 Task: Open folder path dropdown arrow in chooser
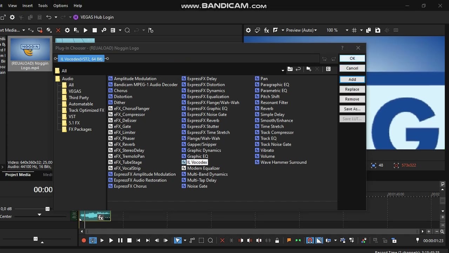pos(283,70)
